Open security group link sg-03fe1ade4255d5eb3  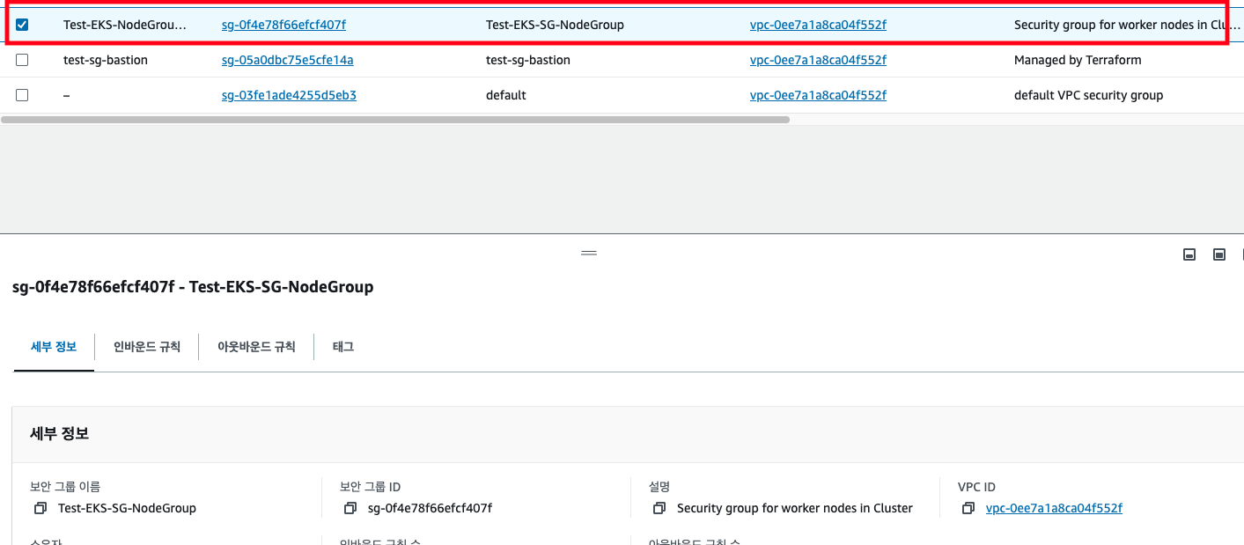[x=289, y=95]
